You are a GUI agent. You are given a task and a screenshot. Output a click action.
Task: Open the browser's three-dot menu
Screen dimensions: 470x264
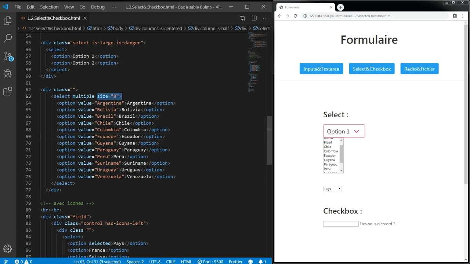(463, 16)
